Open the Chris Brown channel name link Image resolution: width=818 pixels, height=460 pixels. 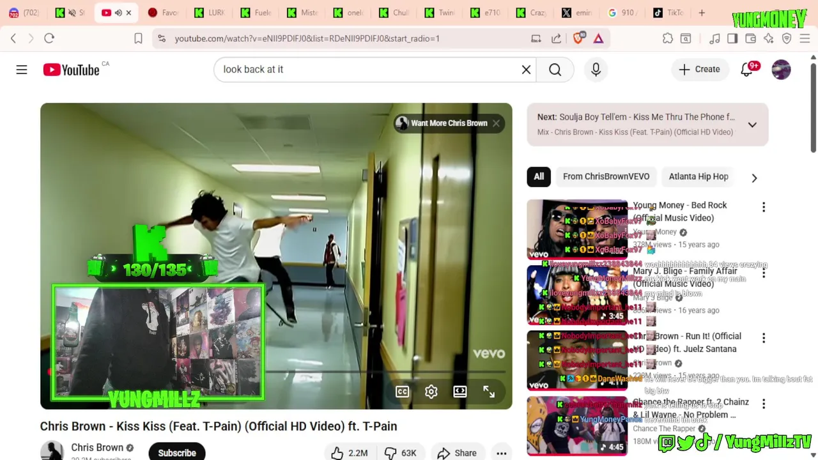pos(97,447)
